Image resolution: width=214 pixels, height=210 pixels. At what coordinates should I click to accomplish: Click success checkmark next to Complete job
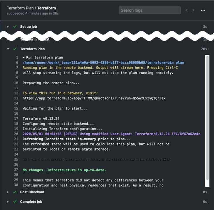point(14,202)
